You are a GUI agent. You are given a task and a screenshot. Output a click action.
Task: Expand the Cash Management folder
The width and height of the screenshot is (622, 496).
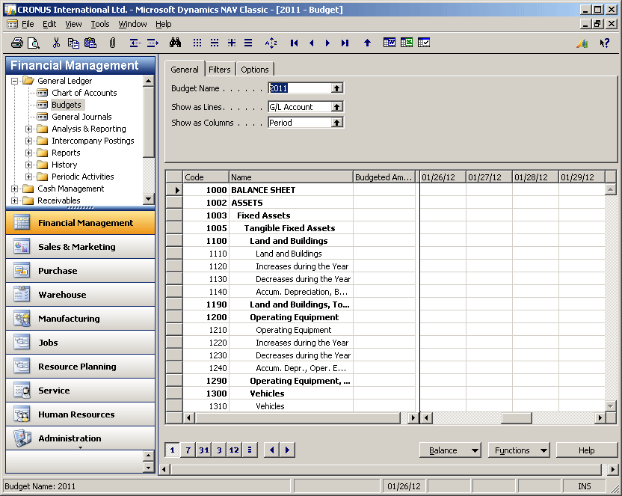[x=15, y=189]
